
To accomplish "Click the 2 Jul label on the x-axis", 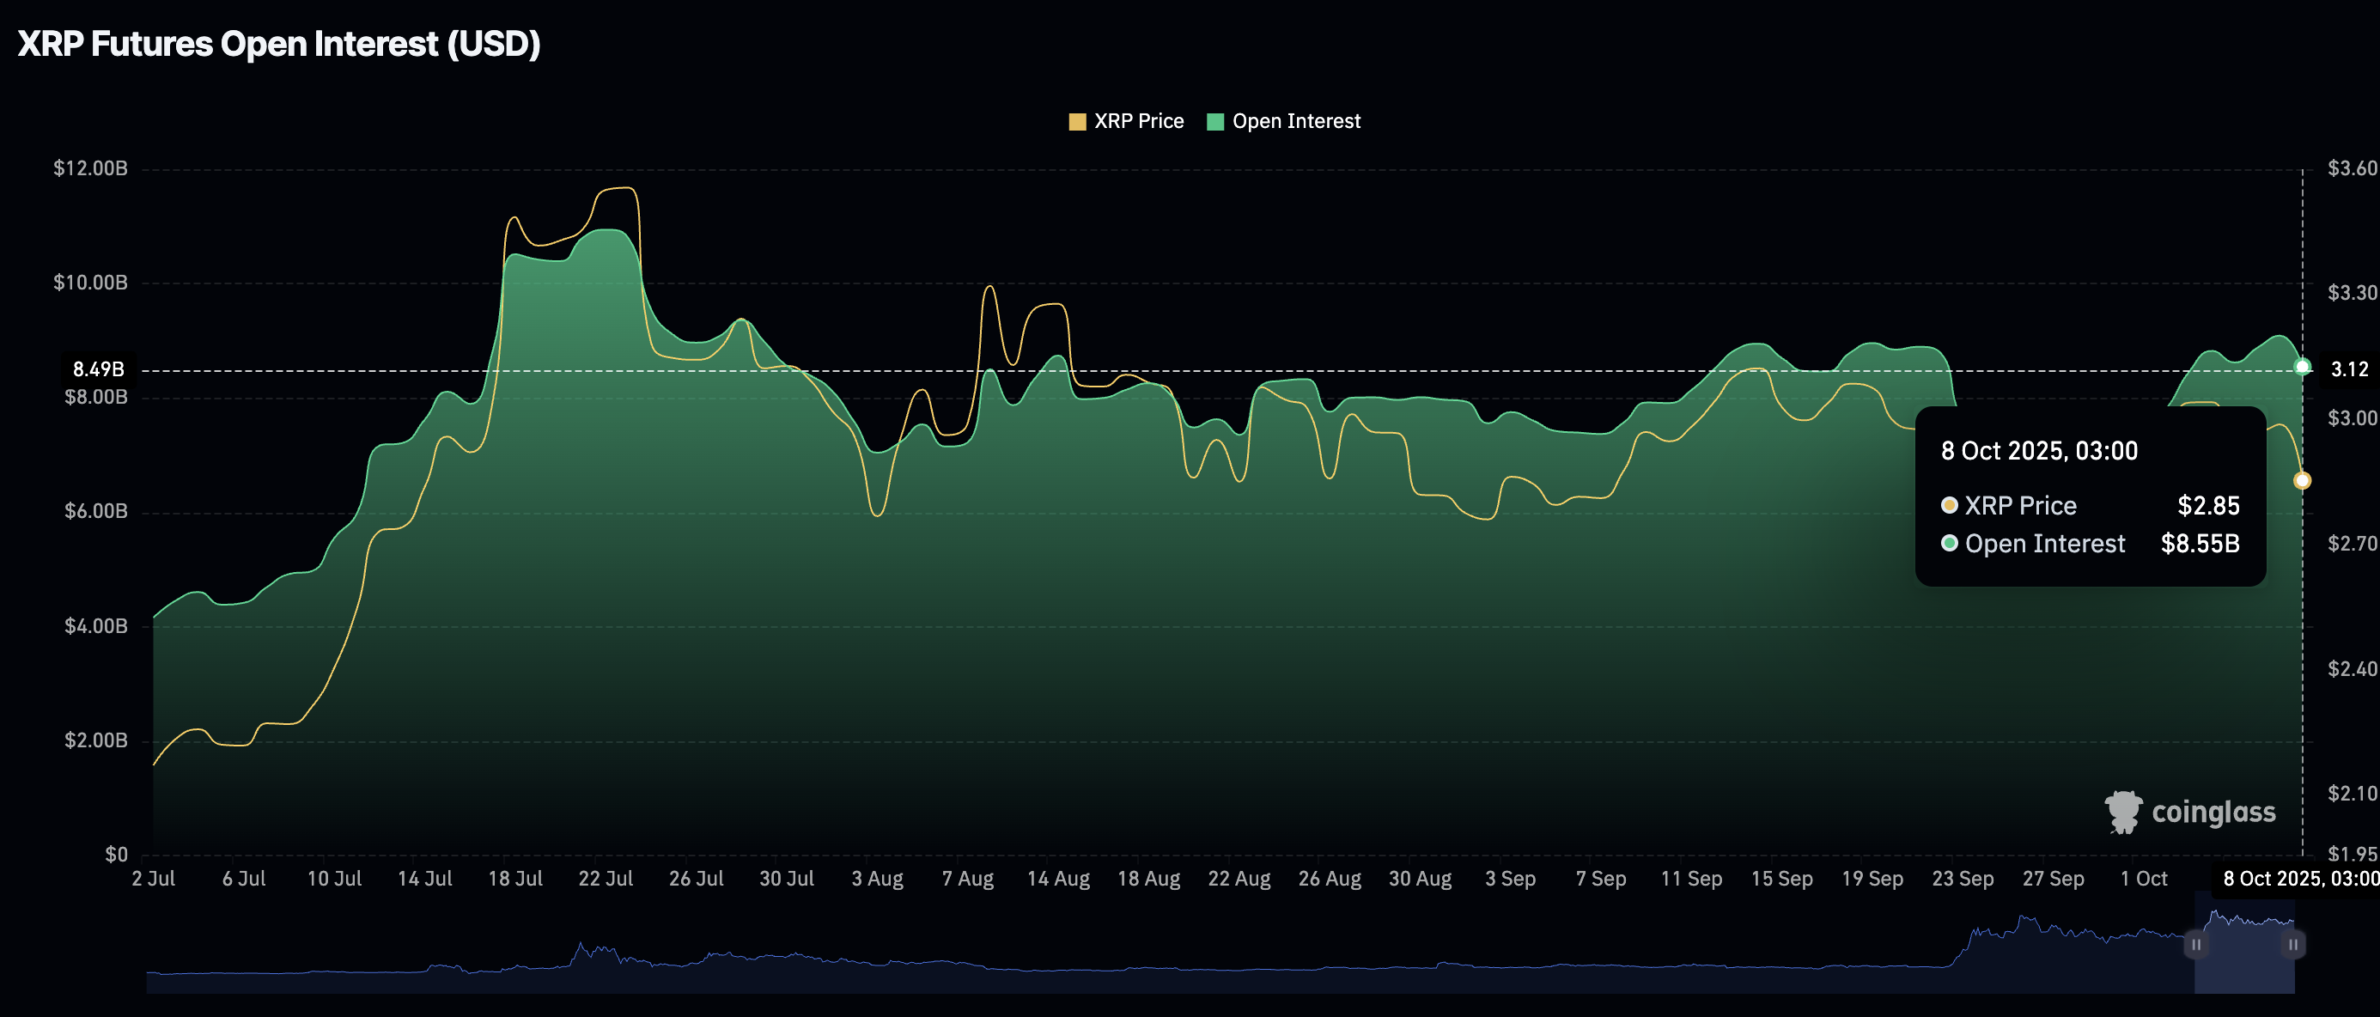I will click(x=155, y=879).
